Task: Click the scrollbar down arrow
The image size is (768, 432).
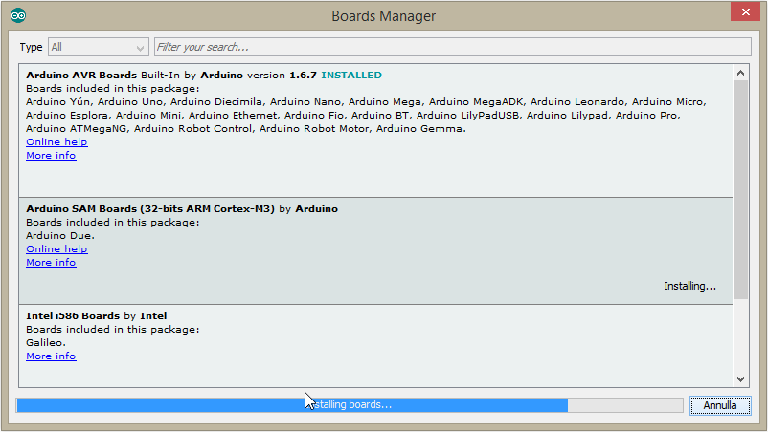Action: coord(740,379)
